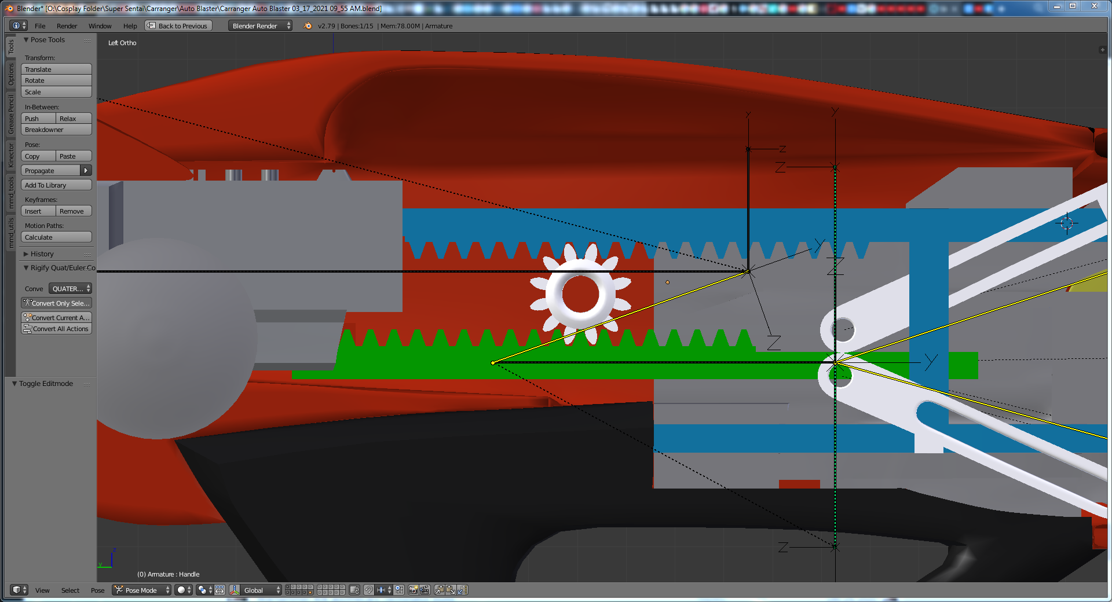
Task: Open the View menu in 3D header
Action: tap(42, 590)
